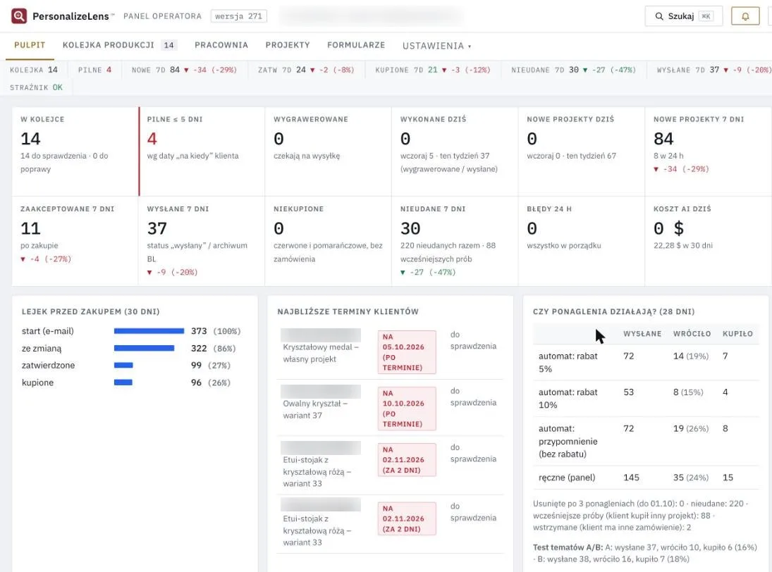This screenshot has height=572, width=772.
Task: Select the NIEKUPIONE card
Action: (329, 241)
